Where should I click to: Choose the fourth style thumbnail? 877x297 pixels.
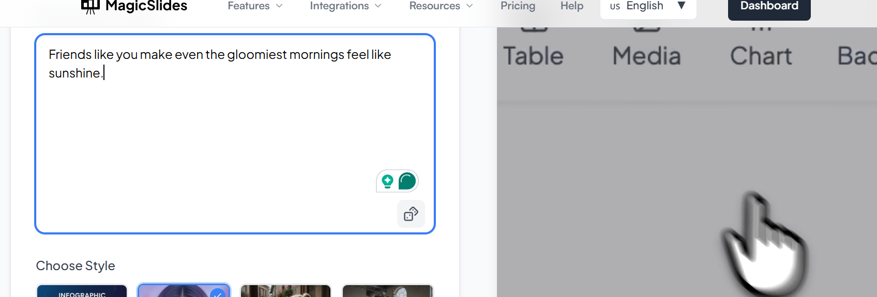point(387,291)
